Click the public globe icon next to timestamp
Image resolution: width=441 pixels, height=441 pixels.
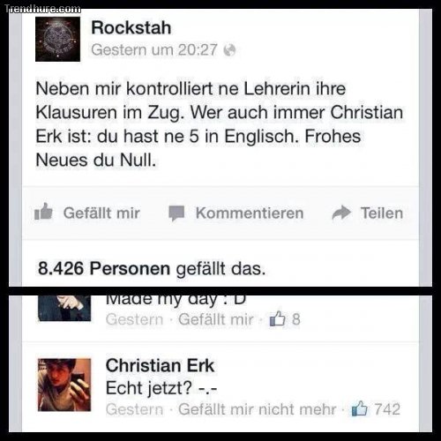click(229, 50)
